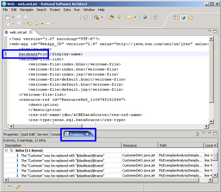Screen dimensions: 221x192
Task: Open the web browser globe icon in main toolbar
Action: [x=144, y=17]
